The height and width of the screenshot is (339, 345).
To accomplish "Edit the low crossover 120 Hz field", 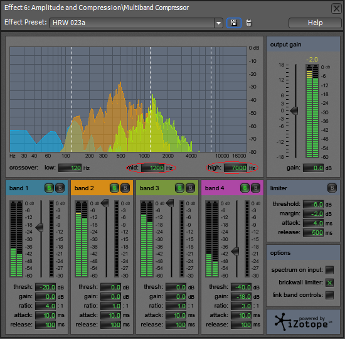I will click(x=70, y=168).
